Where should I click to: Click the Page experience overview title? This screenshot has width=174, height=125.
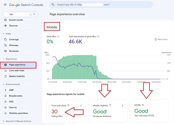[x=67, y=14]
